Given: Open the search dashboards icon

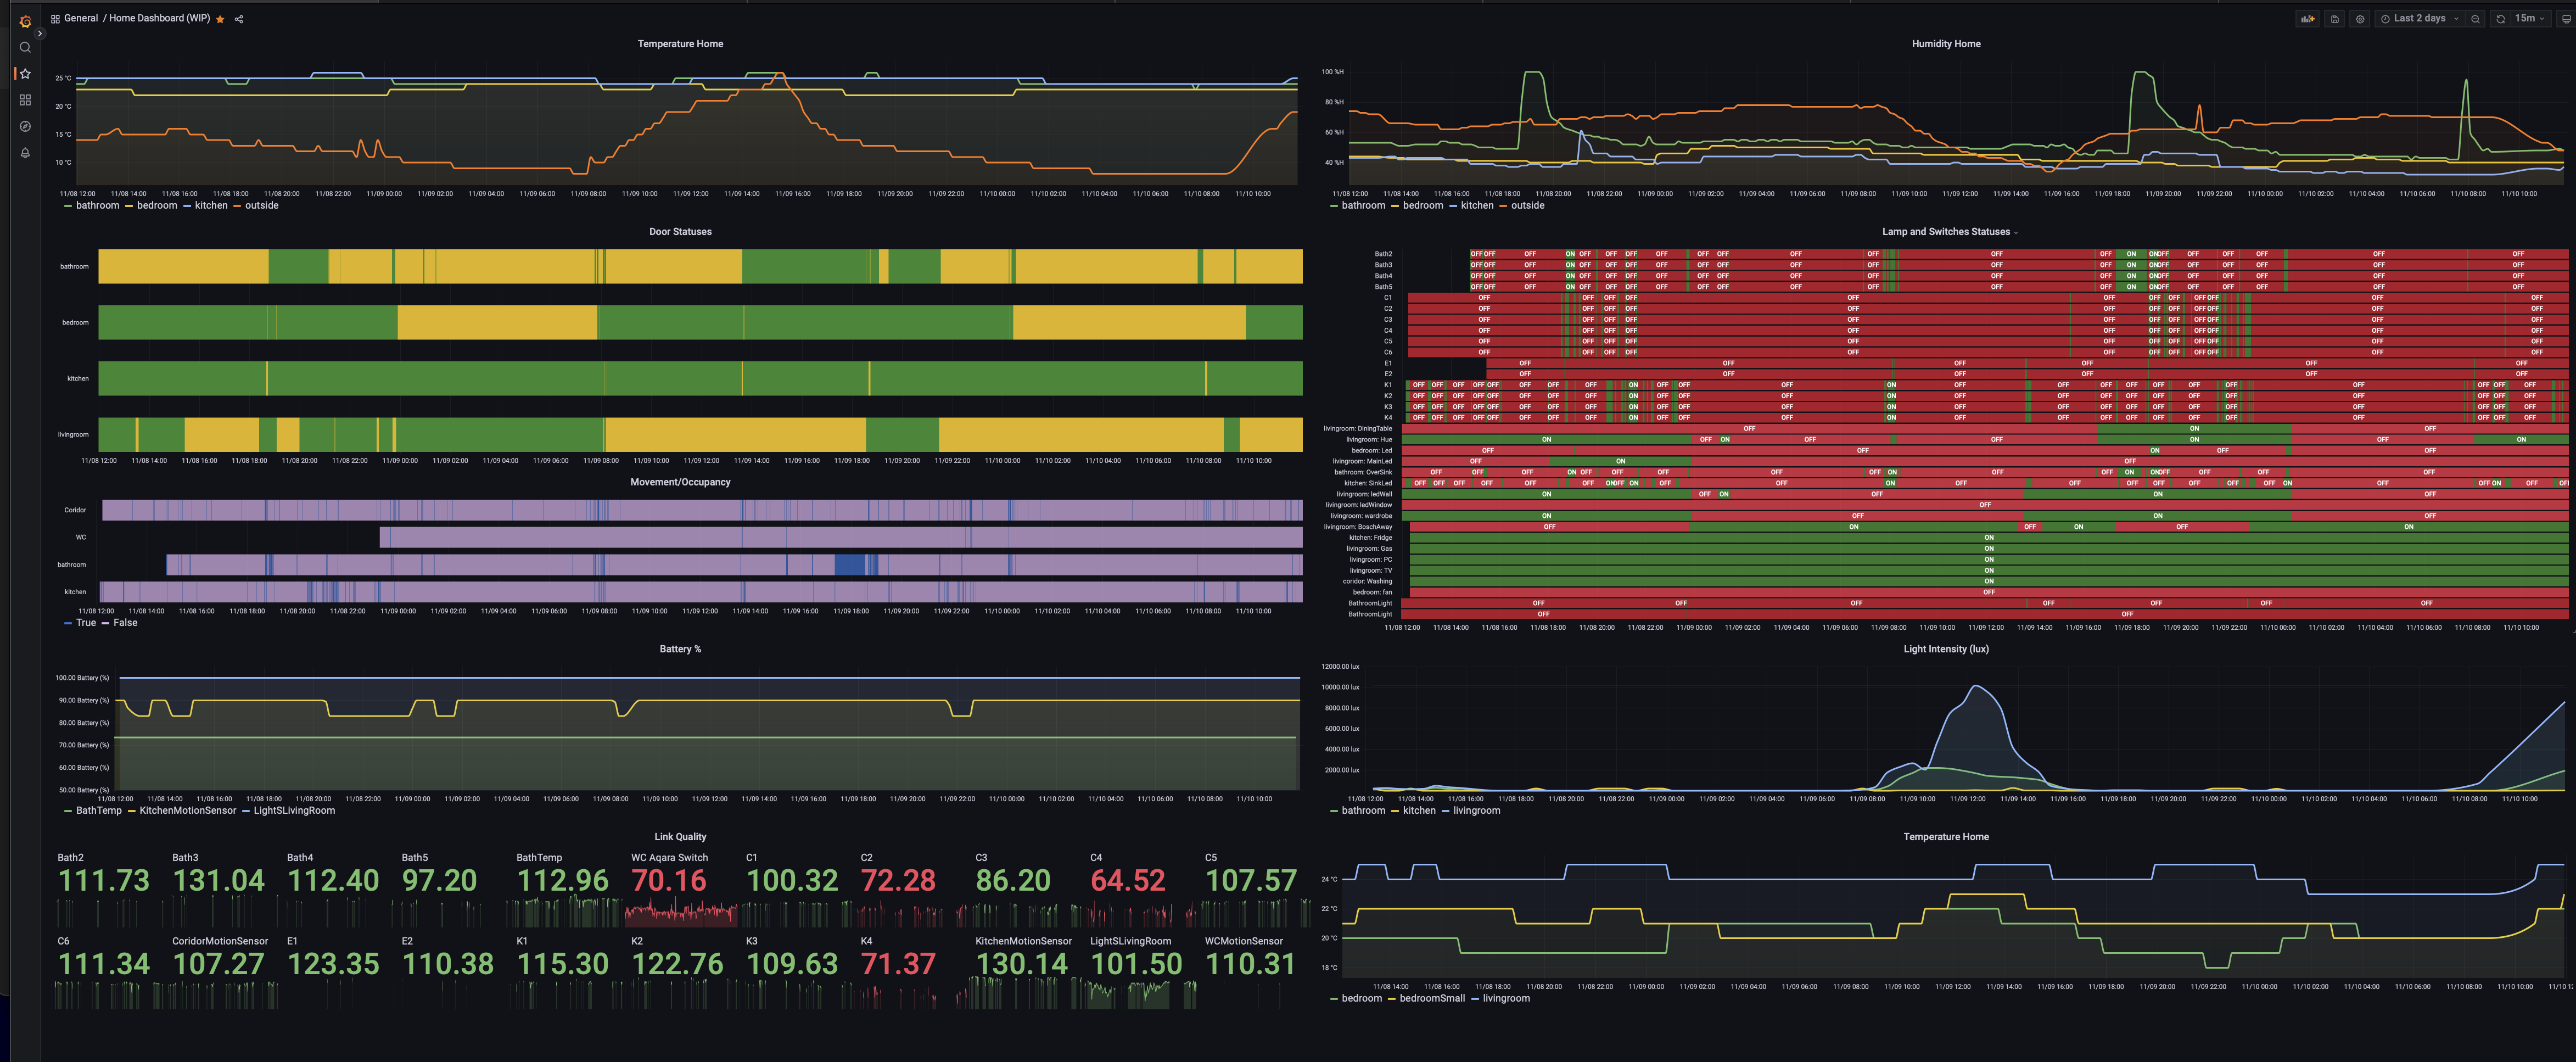Looking at the screenshot, I should (x=25, y=47).
